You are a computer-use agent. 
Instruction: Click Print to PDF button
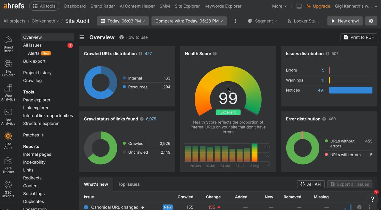point(359,37)
